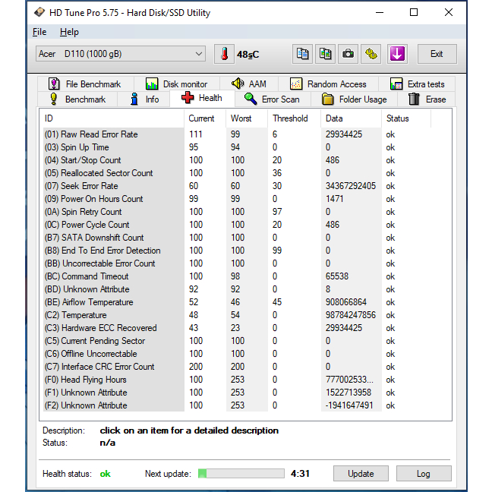Click the thermometer temperature icon
The image size is (492, 492).
(224, 54)
